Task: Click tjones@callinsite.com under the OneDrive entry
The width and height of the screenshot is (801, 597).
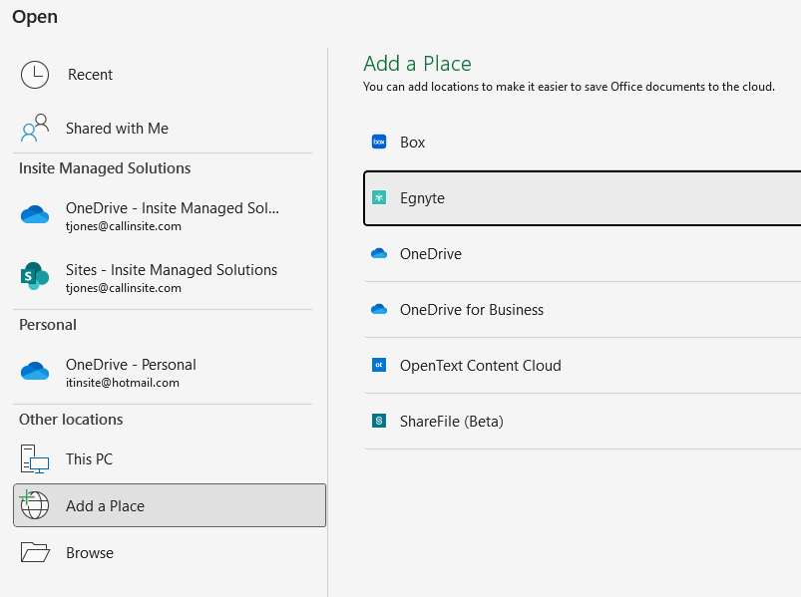Action: tap(123, 226)
